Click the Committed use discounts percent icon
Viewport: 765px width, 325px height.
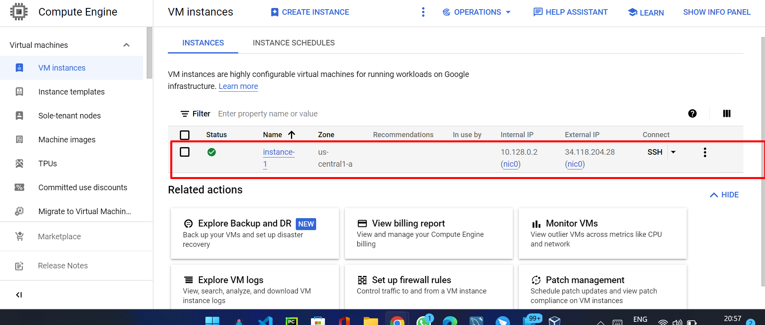pos(19,187)
